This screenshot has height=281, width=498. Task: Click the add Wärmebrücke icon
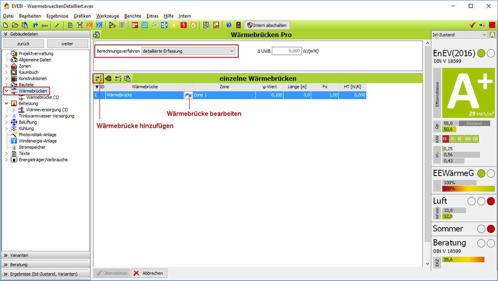(x=98, y=78)
